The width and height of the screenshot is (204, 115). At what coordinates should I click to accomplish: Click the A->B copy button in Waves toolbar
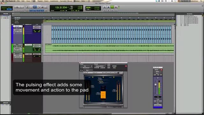105,73
